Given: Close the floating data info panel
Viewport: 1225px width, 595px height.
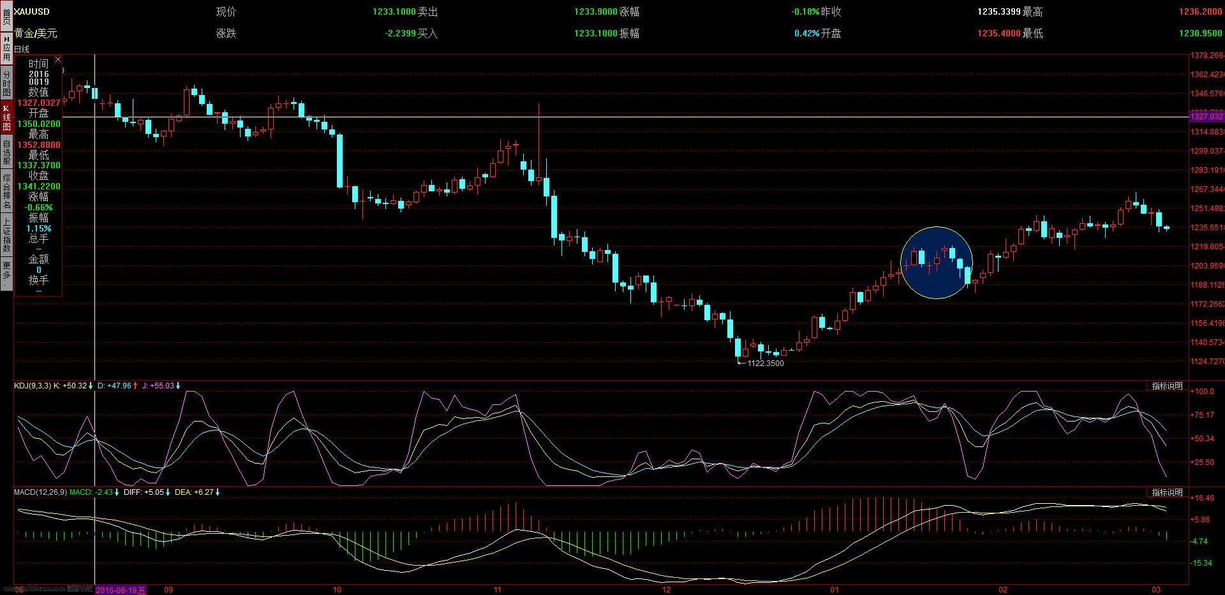Looking at the screenshot, I should (58, 59).
